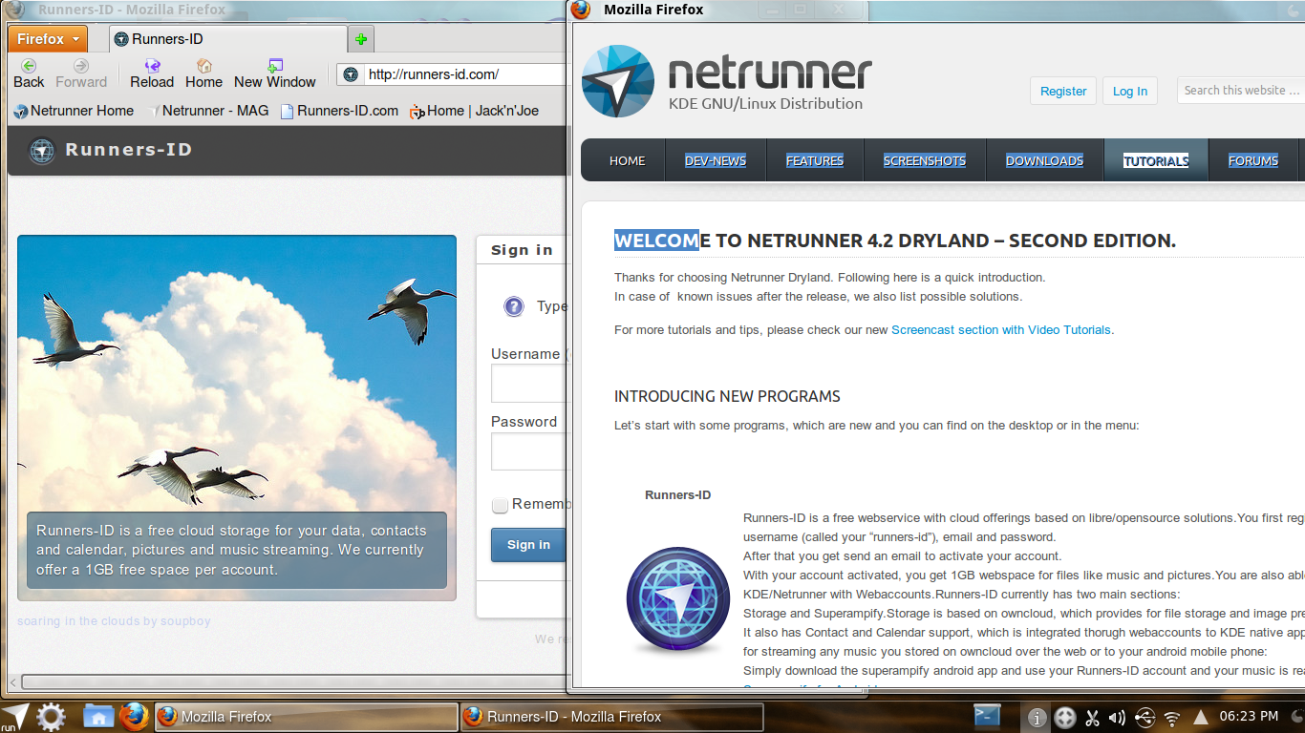Click the USB device notifier tray icon
Image resolution: width=1305 pixels, height=733 pixels.
(1145, 717)
